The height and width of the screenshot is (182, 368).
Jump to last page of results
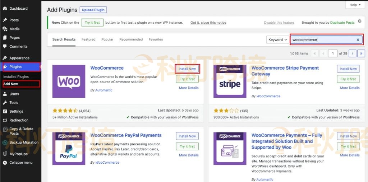coord(361,53)
